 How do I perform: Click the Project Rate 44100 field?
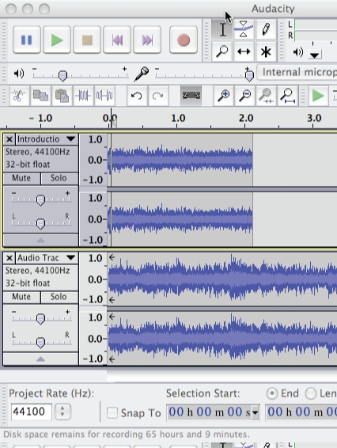click(x=31, y=412)
